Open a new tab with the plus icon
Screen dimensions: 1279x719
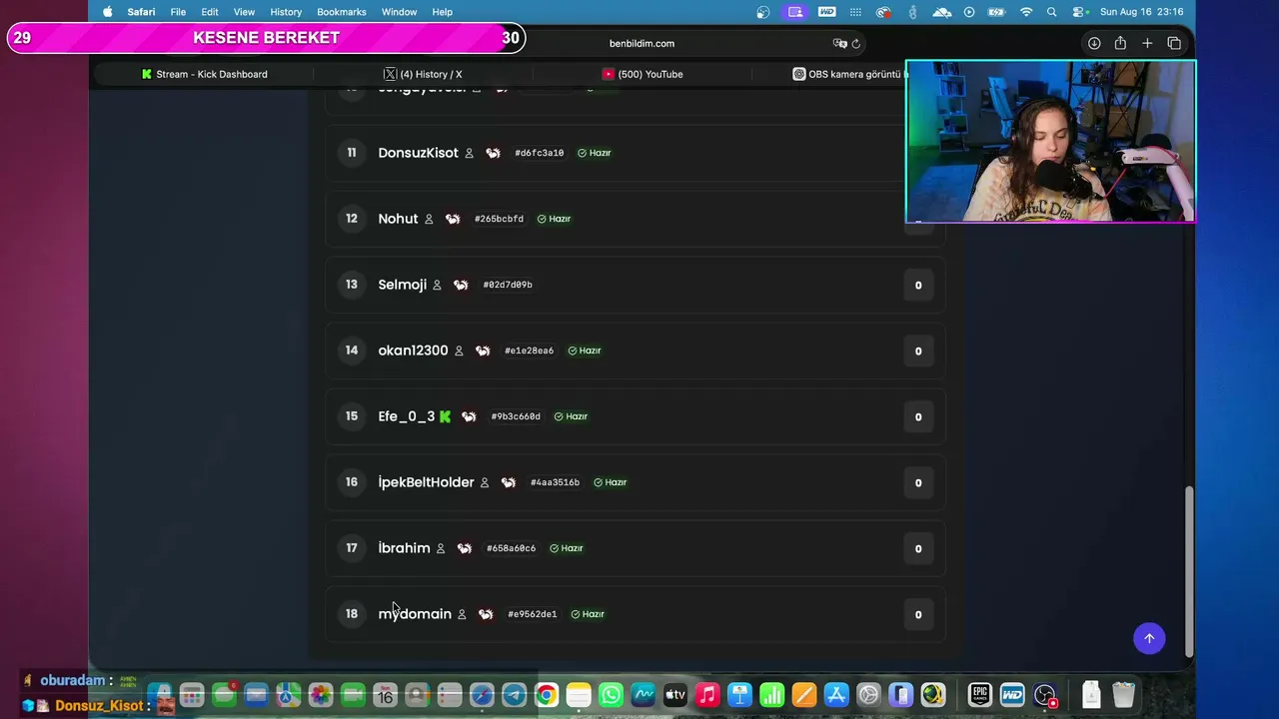pos(1147,43)
